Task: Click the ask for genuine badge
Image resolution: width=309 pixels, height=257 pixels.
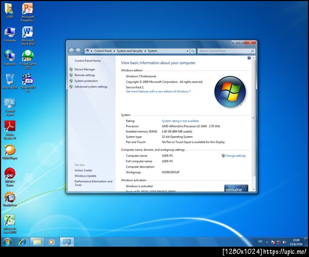Action: click(x=236, y=188)
